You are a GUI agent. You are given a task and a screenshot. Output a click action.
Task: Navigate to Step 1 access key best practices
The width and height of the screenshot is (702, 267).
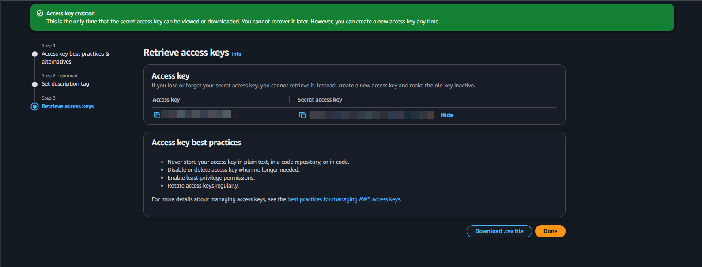coord(75,57)
